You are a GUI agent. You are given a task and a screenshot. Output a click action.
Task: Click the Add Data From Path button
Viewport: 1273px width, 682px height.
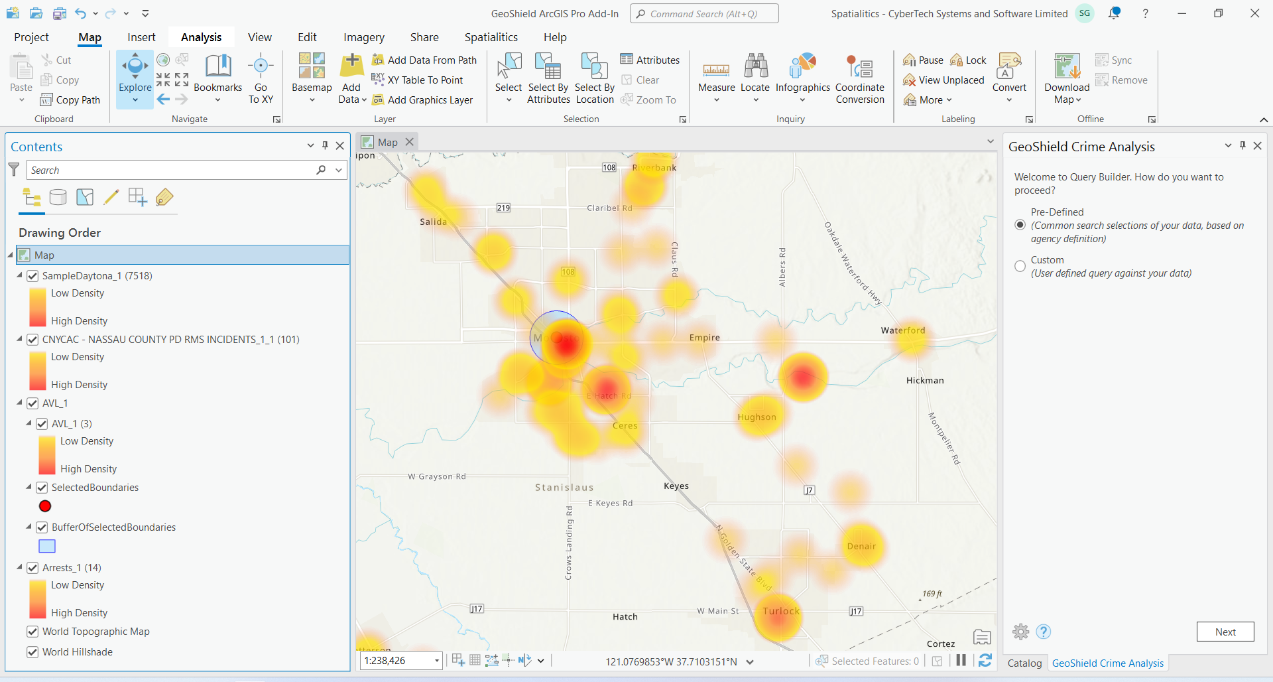point(424,60)
